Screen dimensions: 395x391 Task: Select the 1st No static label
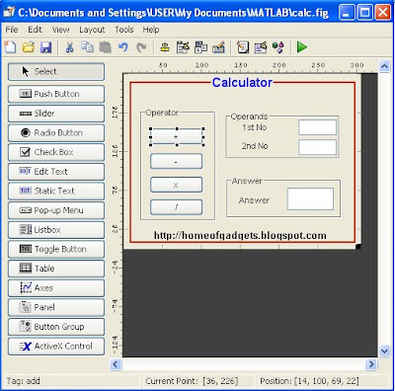[x=255, y=127]
